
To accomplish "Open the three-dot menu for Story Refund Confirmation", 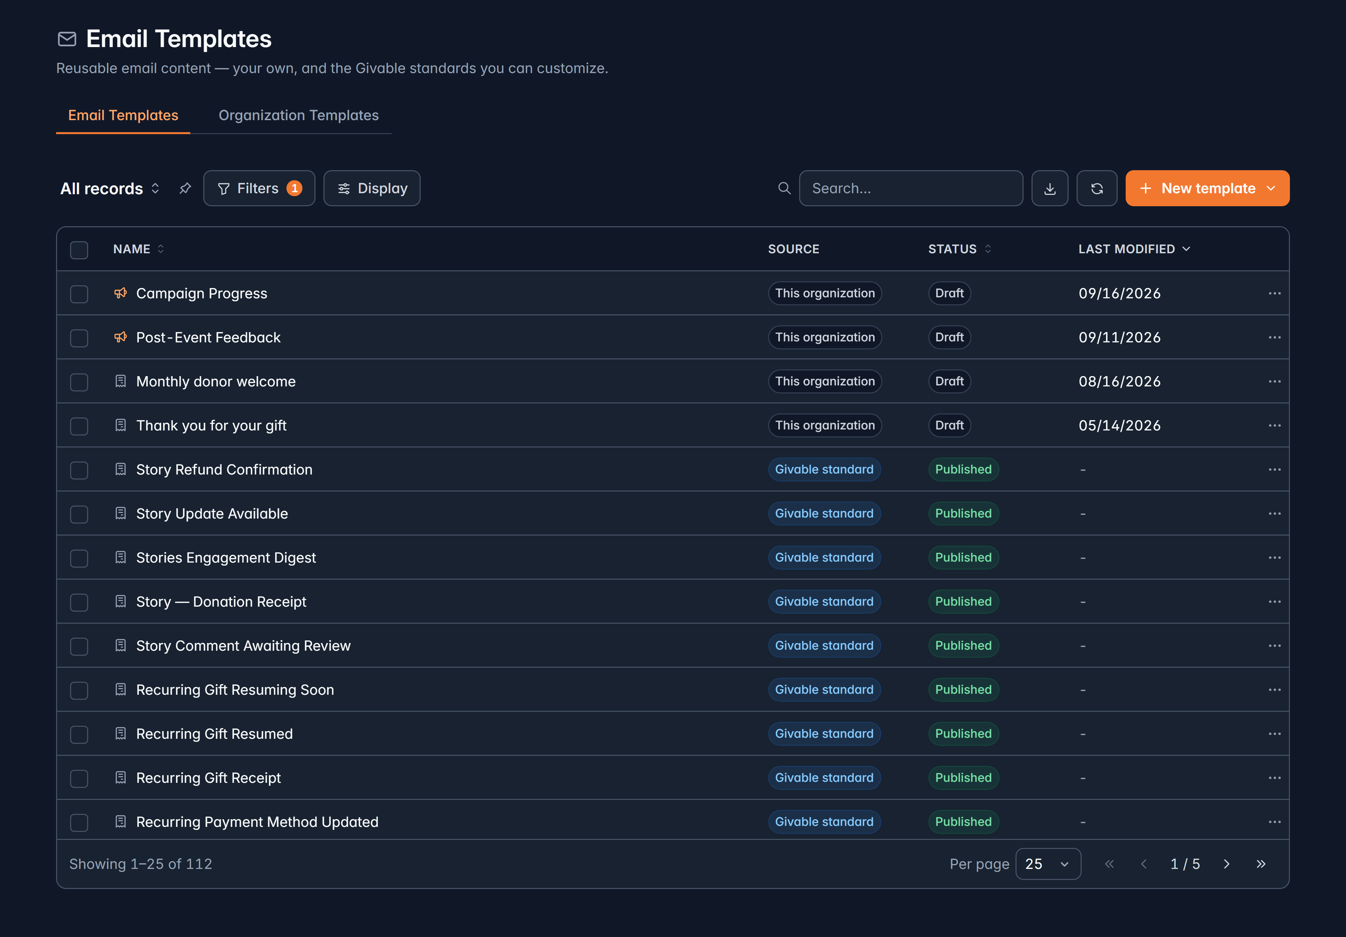I will (x=1275, y=470).
